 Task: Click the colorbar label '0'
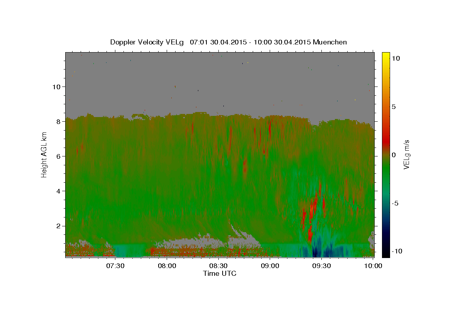394,155
